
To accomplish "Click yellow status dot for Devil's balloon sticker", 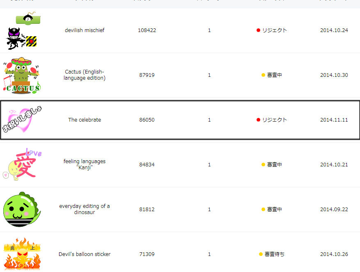I will (x=261, y=254).
